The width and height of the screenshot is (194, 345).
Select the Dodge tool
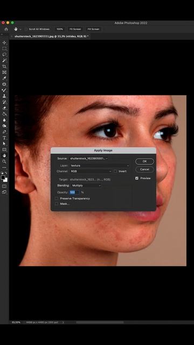(x=4, y=126)
